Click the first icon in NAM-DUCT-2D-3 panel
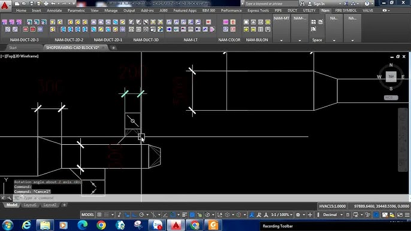Image resolution: width=411 pixels, height=231 pixels. coord(4,22)
